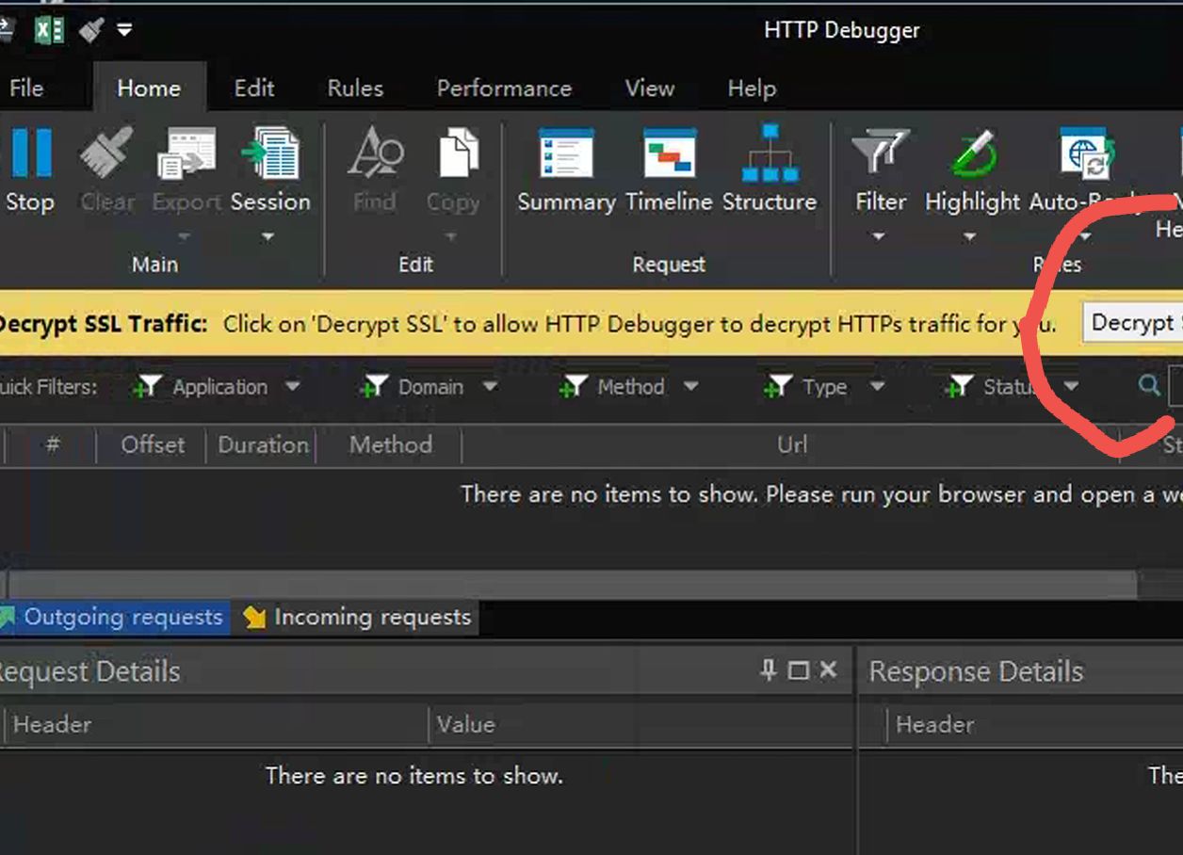Click the Excel icon in title bar
The height and width of the screenshot is (855, 1183).
coord(49,30)
